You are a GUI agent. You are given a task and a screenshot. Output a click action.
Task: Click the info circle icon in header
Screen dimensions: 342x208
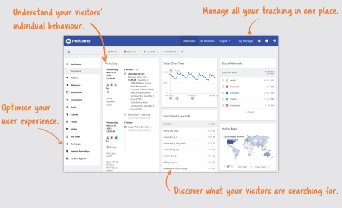click(267, 41)
